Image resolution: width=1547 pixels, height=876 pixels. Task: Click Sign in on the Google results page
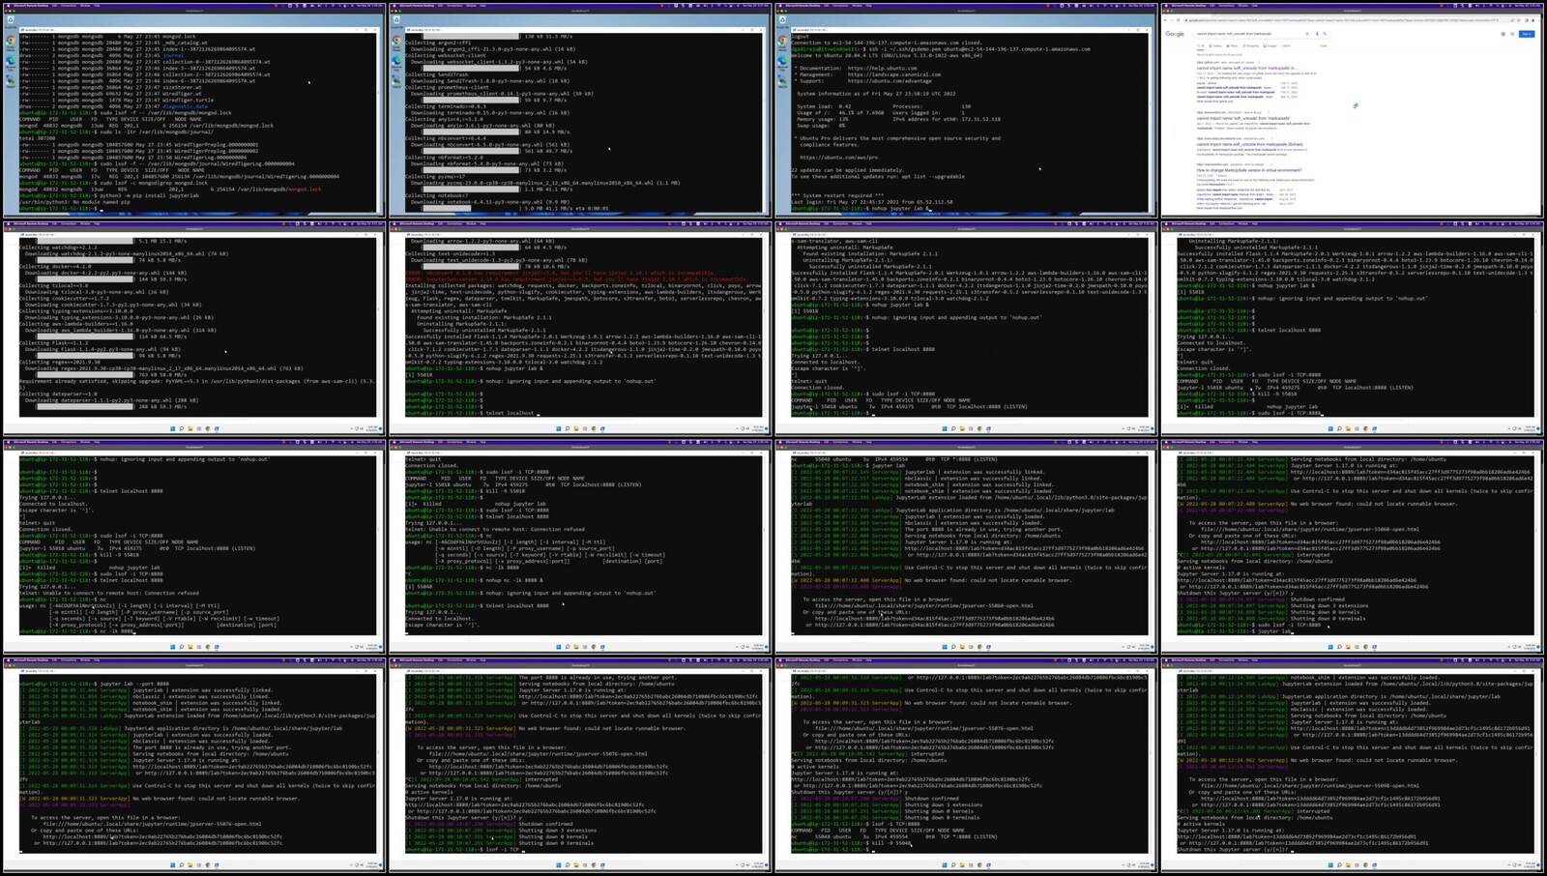point(1527,34)
